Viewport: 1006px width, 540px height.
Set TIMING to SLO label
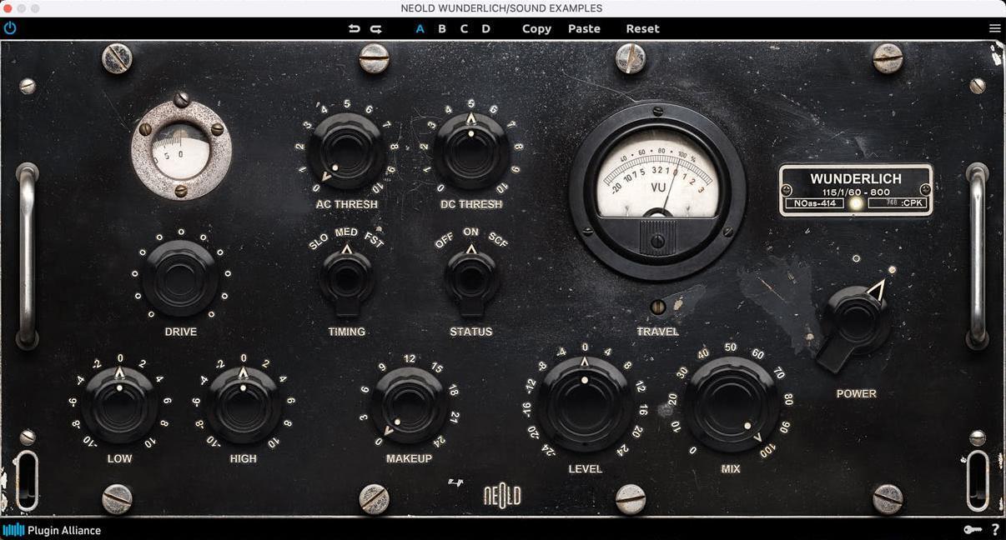(x=319, y=242)
